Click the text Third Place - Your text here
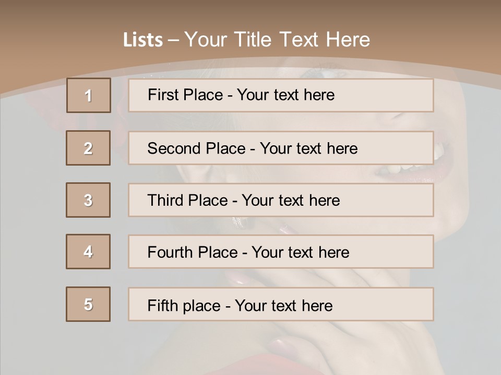 244,200
